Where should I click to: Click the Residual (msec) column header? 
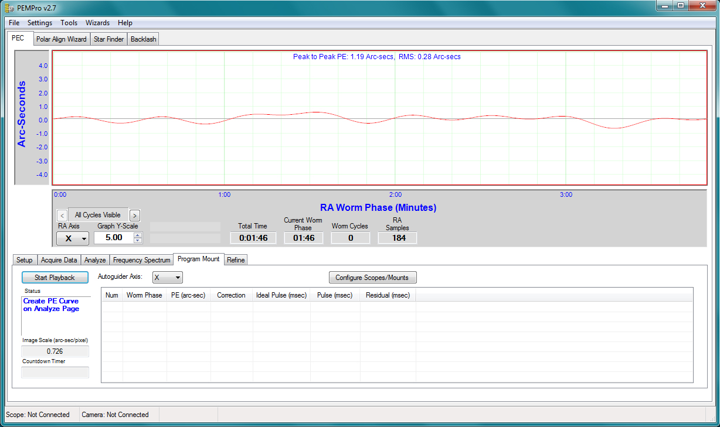point(388,295)
